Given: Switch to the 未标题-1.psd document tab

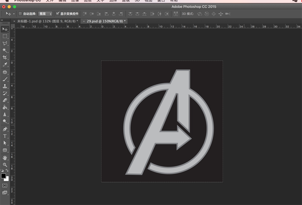Looking at the screenshot, I should tap(47, 21).
